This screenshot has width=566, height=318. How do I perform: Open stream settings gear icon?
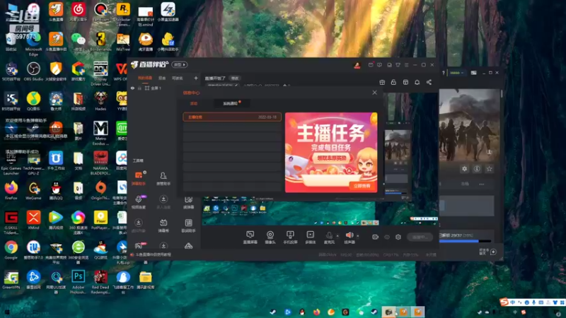pos(398,237)
